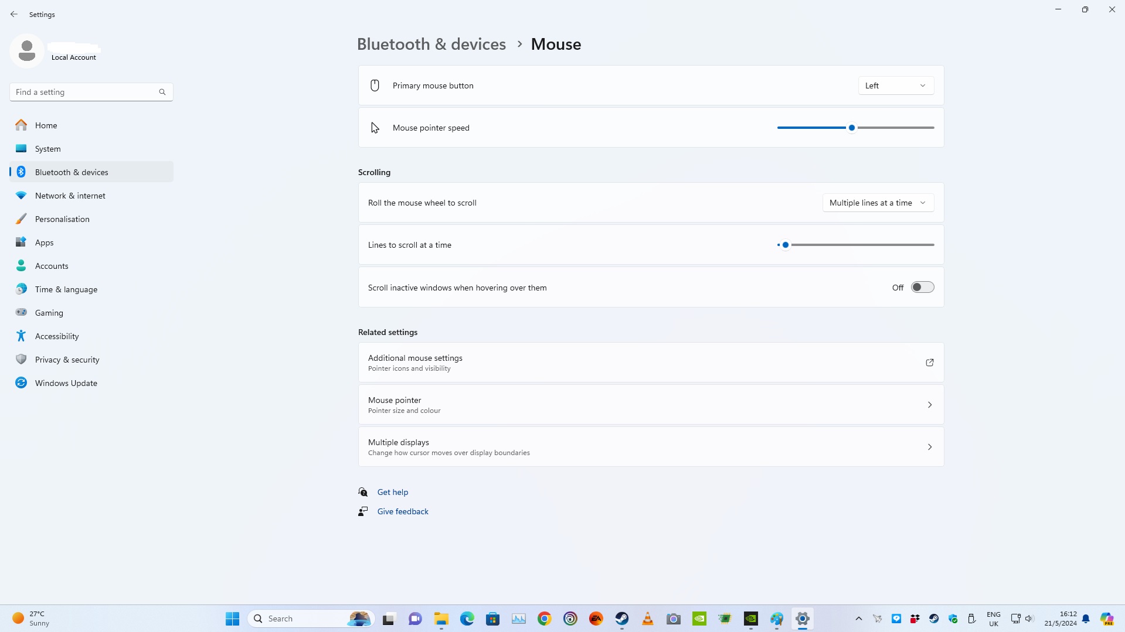Image resolution: width=1125 pixels, height=632 pixels.
Task: Open the Paint app from the taskbar
Action: coord(777,619)
